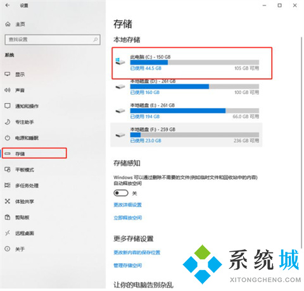The width and height of the screenshot is (304, 291).
Task: Click the C: drive Windows icon
Action: click(x=120, y=61)
